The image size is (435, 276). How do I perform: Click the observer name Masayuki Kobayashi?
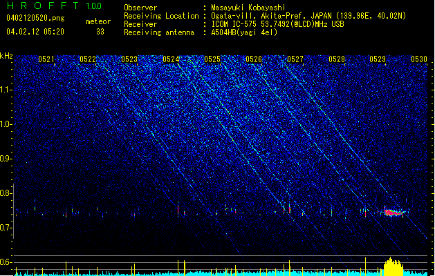(248, 8)
